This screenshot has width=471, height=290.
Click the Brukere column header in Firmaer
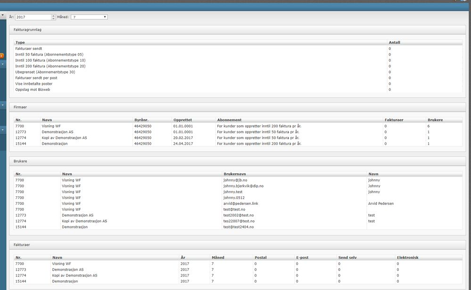coord(444,120)
